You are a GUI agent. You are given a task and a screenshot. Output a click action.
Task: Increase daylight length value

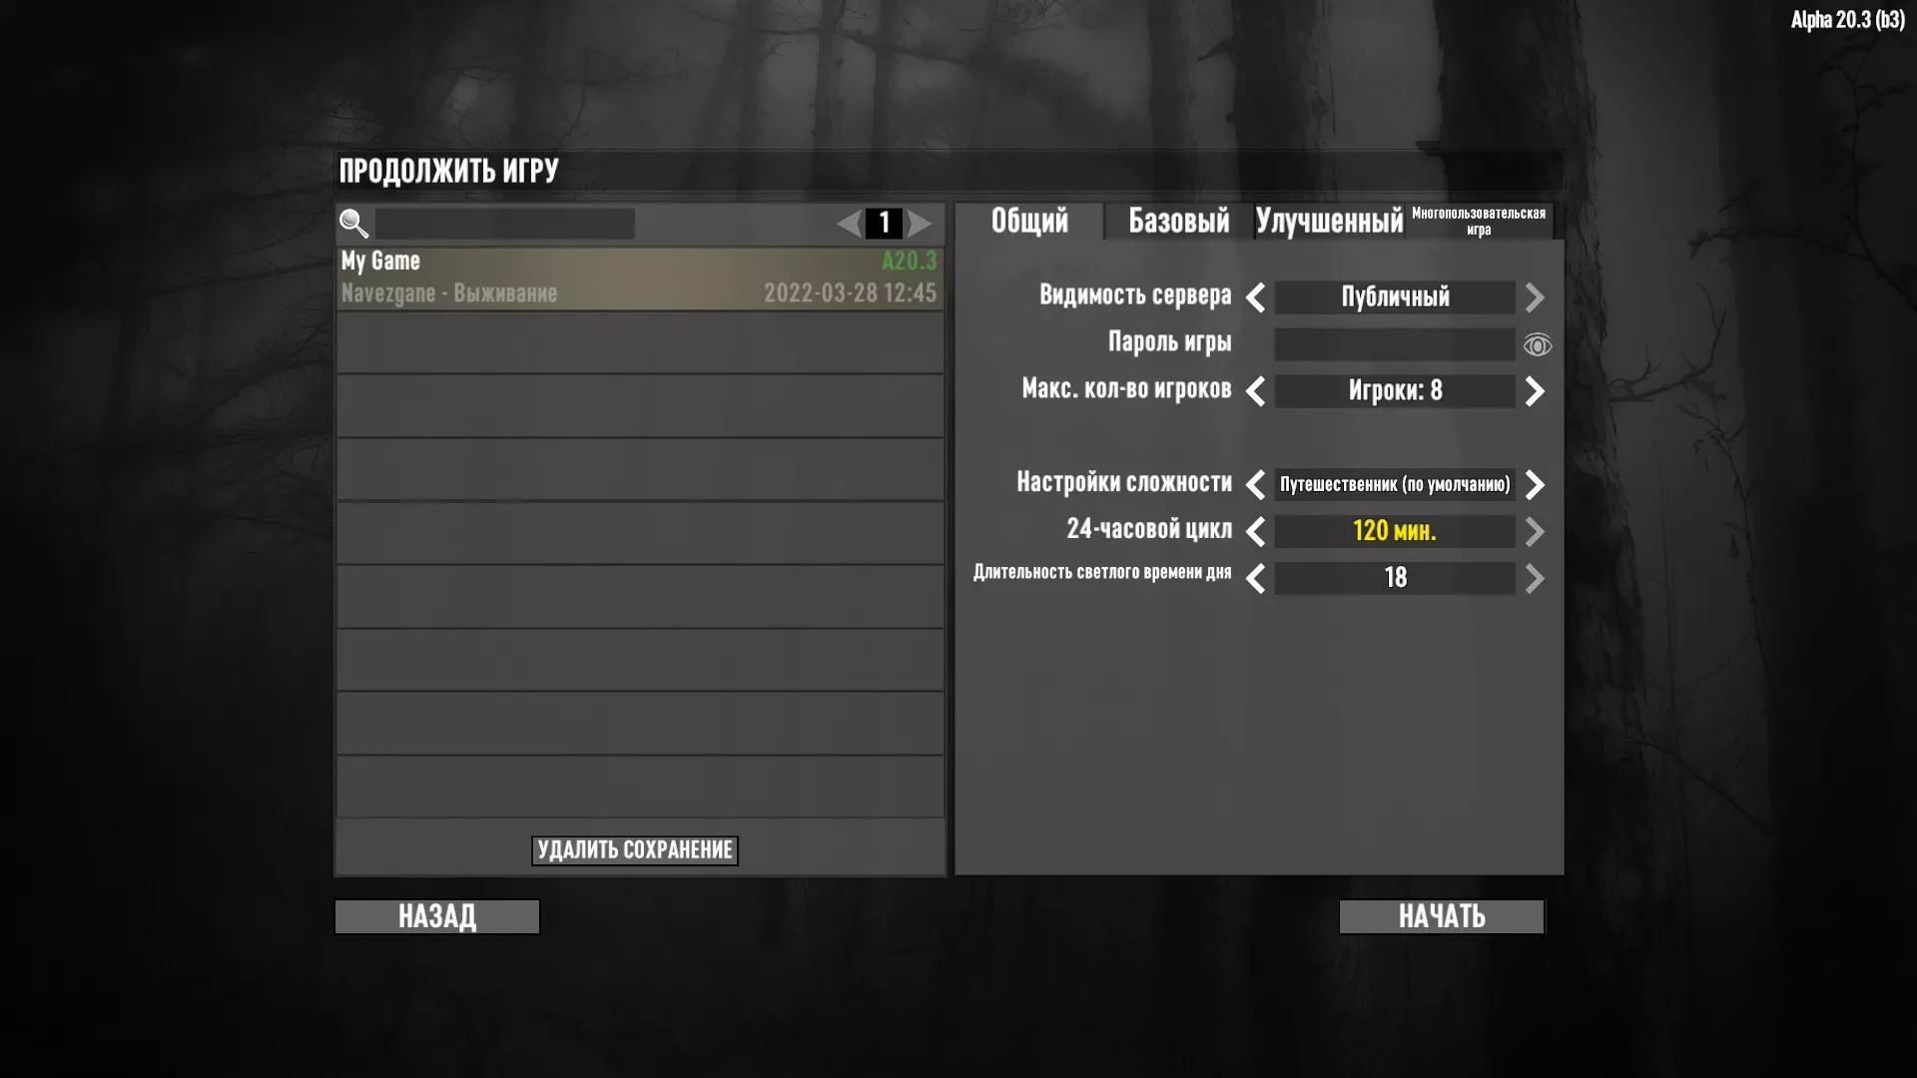(1536, 579)
